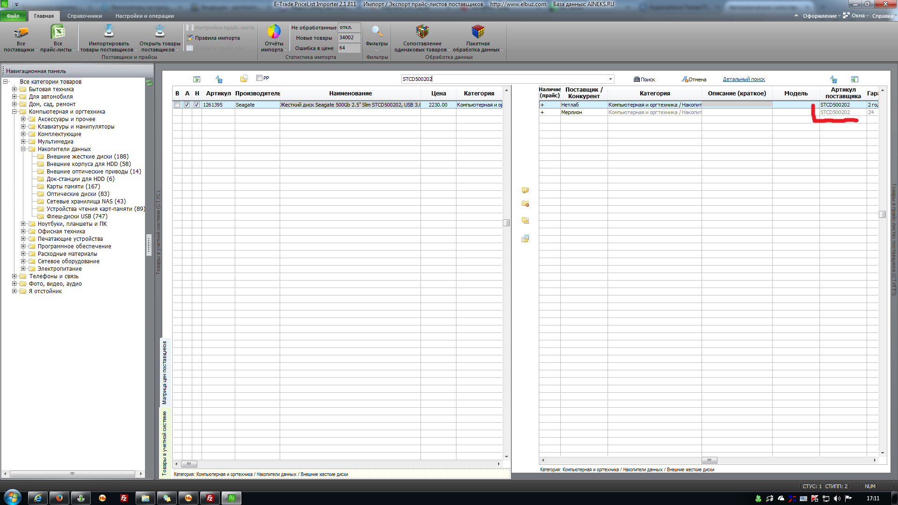Click 'Открыть товары поставщиков' icon
Viewport: 898px width, 505px height.
coord(160,32)
